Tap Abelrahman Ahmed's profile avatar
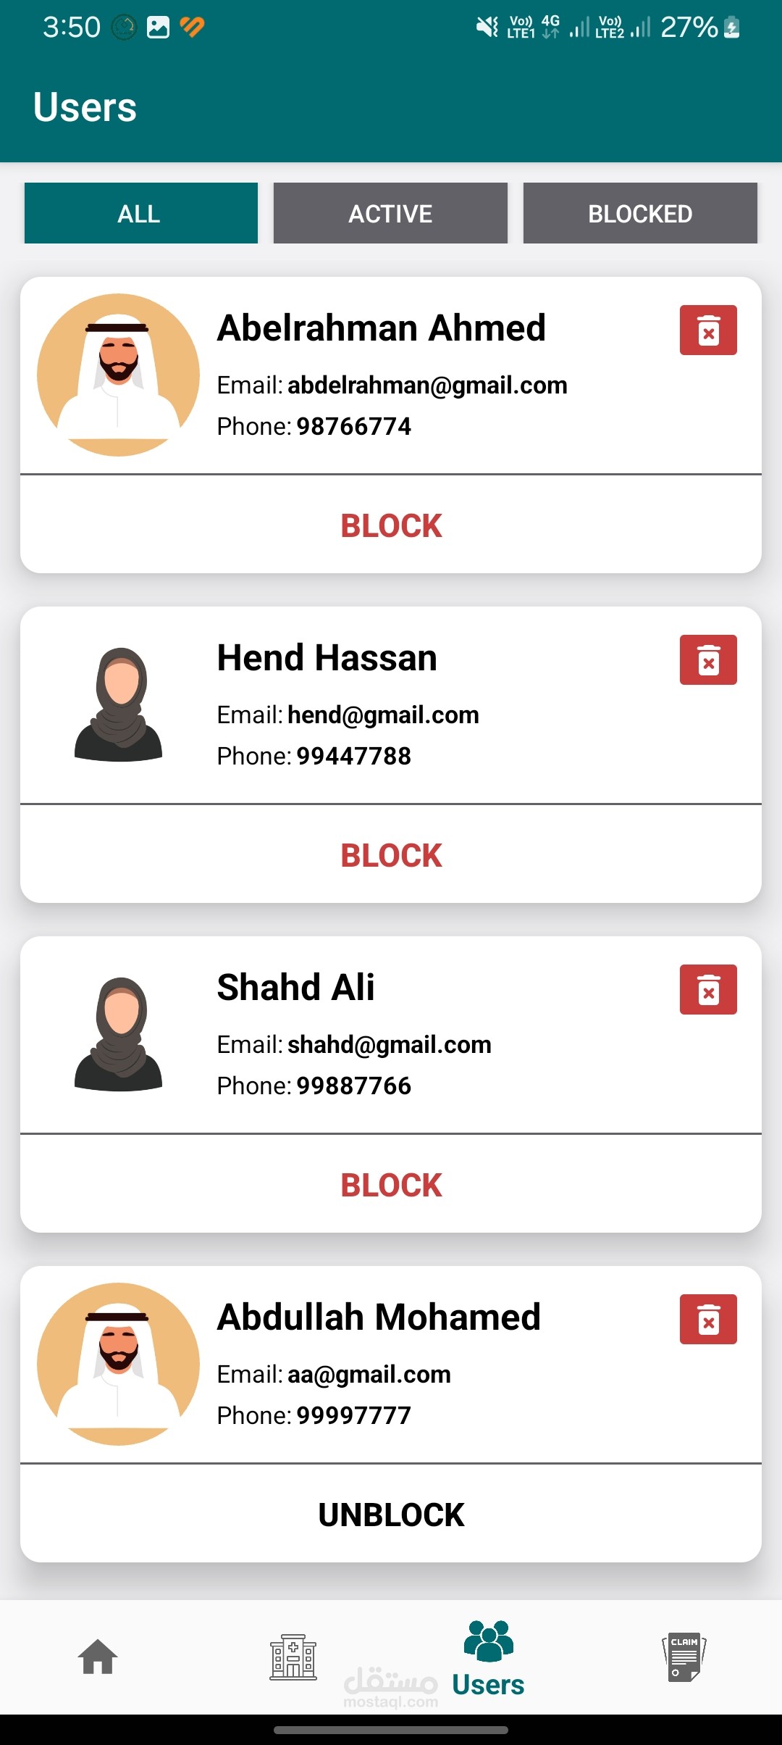The height and width of the screenshot is (1745, 782). 118,375
